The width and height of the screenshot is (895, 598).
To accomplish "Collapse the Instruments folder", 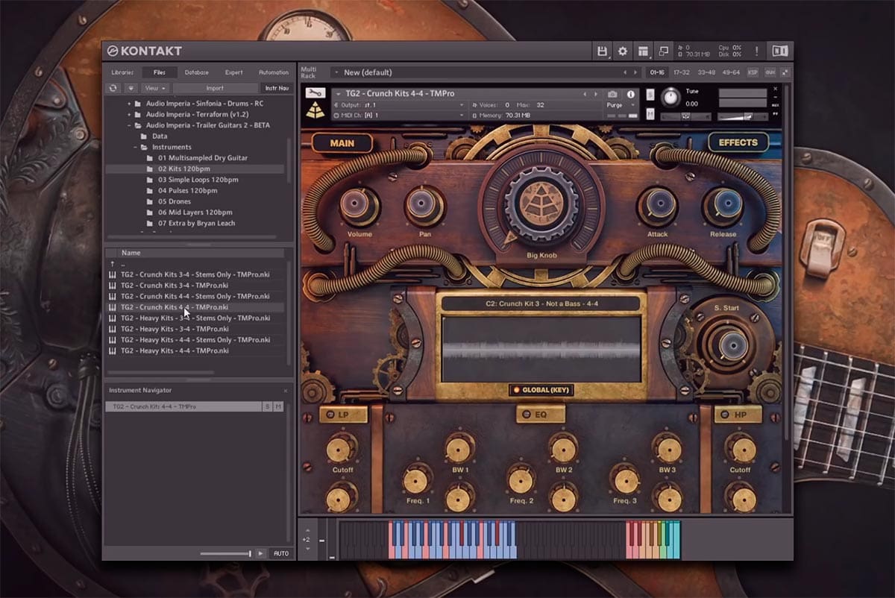I will [x=135, y=148].
